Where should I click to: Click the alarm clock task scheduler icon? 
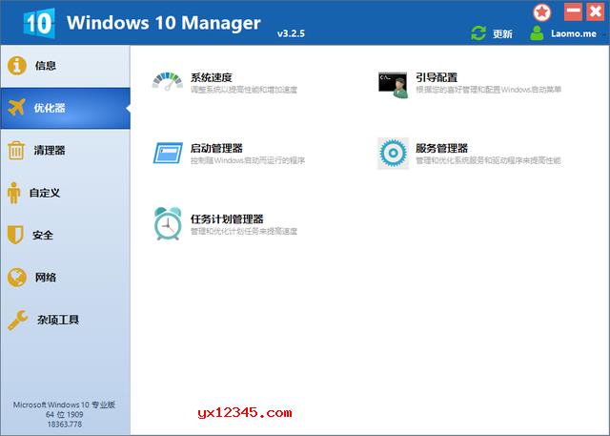[x=168, y=223]
